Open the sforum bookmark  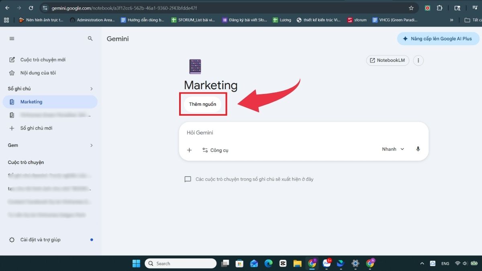coord(357,20)
